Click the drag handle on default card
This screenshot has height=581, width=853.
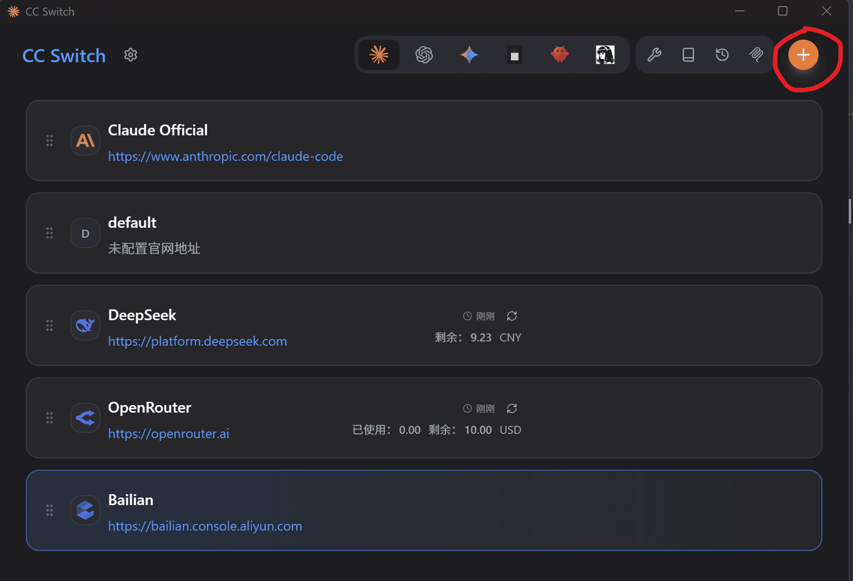click(50, 233)
